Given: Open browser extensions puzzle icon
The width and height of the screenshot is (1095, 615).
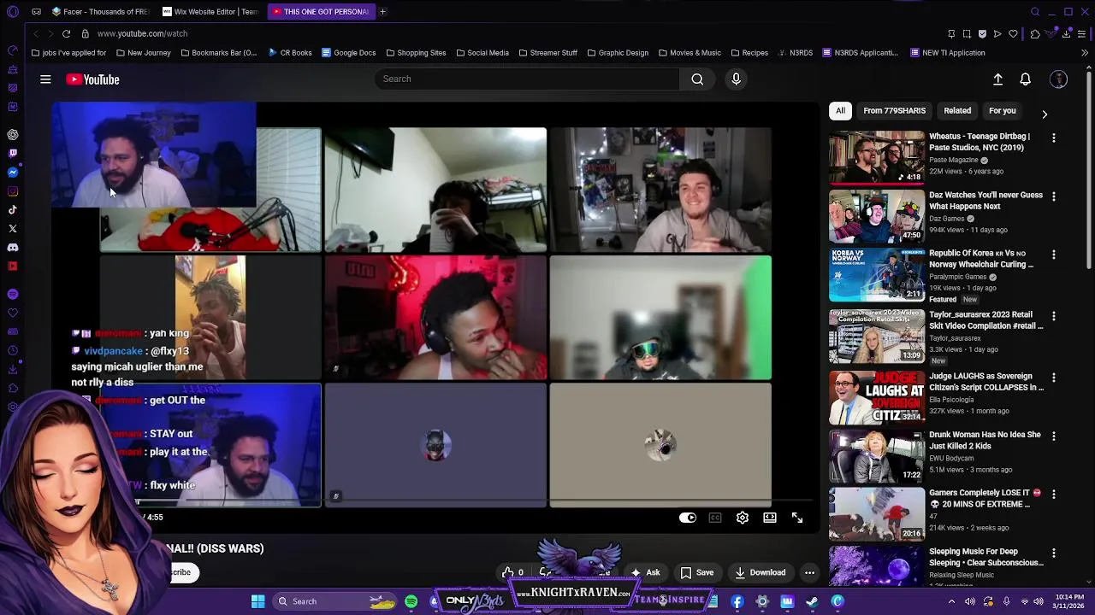Looking at the screenshot, I should point(1035,33).
